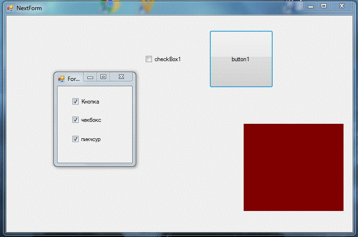358x237 pixels.
Task: Click the For... title text of small window
Action: (x=73, y=79)
